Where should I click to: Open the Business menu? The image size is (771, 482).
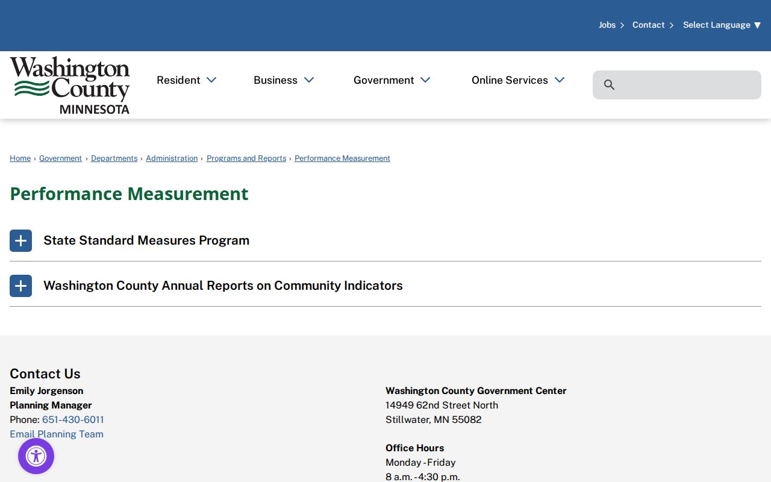pyautogui.click(x=275, y=80)
